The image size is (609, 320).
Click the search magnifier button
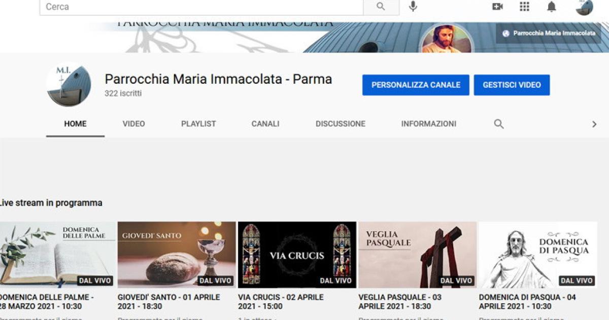pos(381,7)
